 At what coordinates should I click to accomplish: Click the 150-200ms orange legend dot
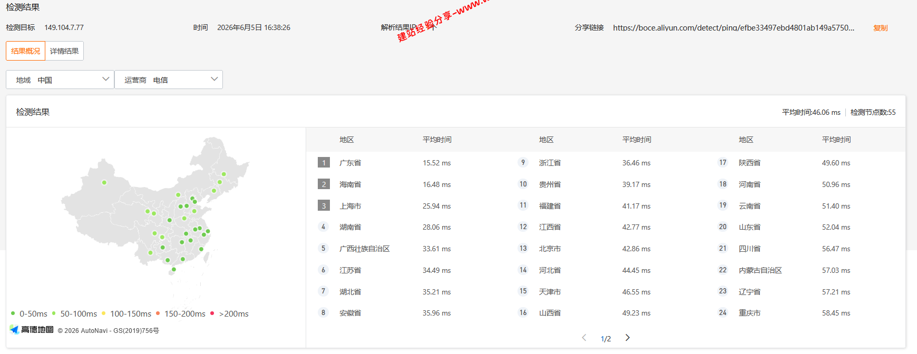(158, 313)
